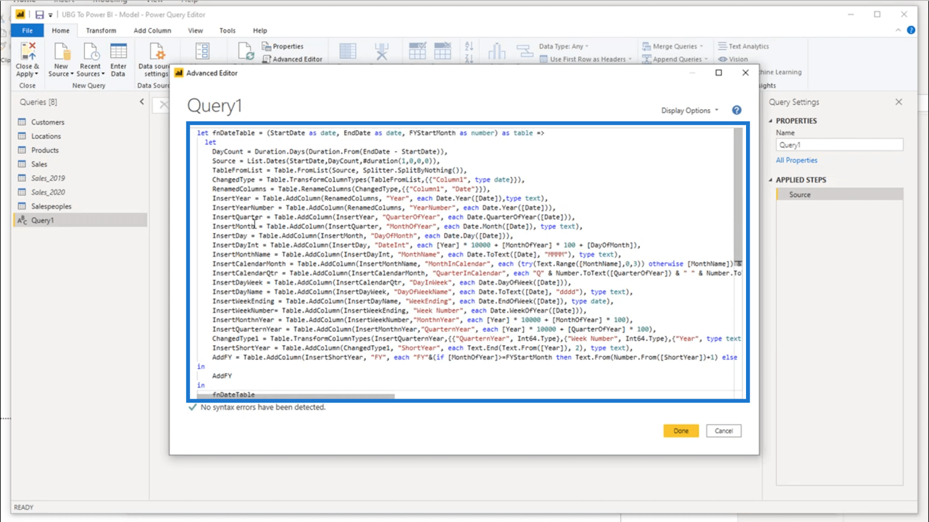Click the Enter Data table icon
The height and width of the screenshot is (522, 929).
[x=118, y=51]
